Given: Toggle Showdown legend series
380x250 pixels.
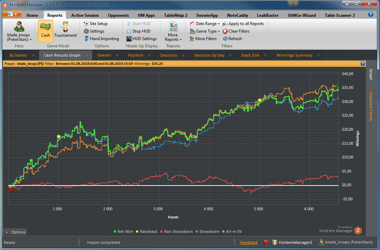Looking at the screenshot, I should pyautogui.click(x=207, y=232).
